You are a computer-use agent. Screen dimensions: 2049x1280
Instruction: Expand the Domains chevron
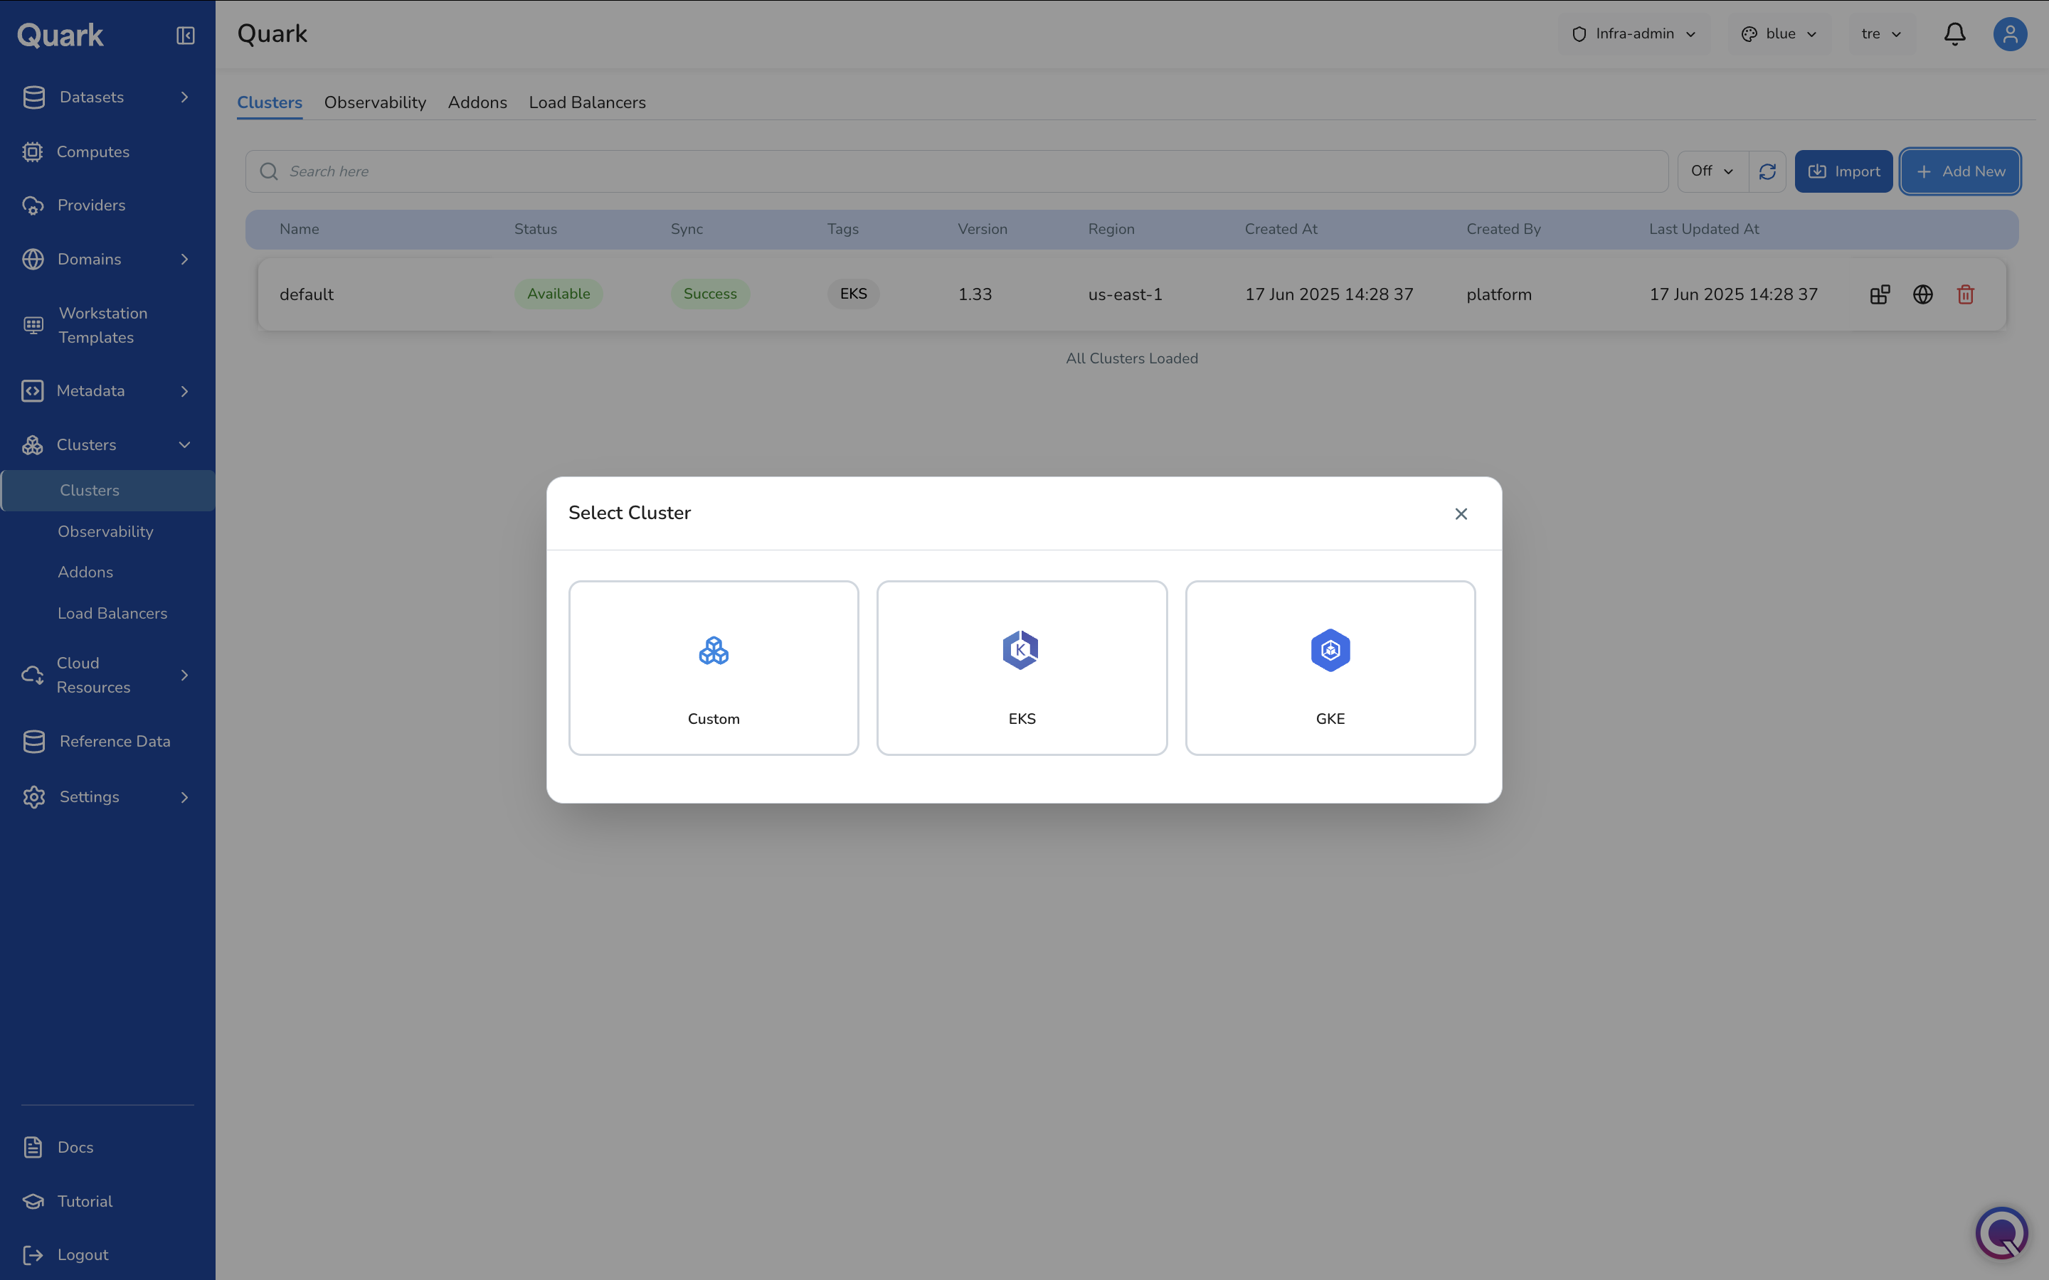point(184,259)
